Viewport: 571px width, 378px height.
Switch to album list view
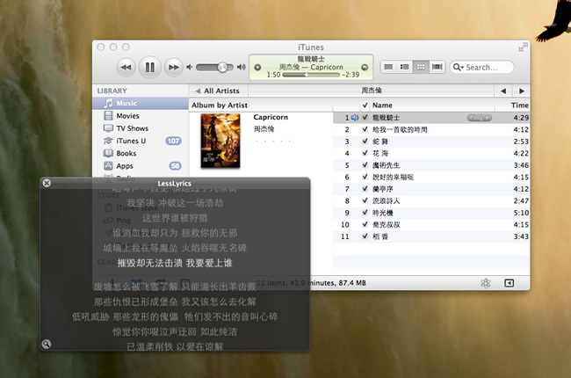coord(405,67)
